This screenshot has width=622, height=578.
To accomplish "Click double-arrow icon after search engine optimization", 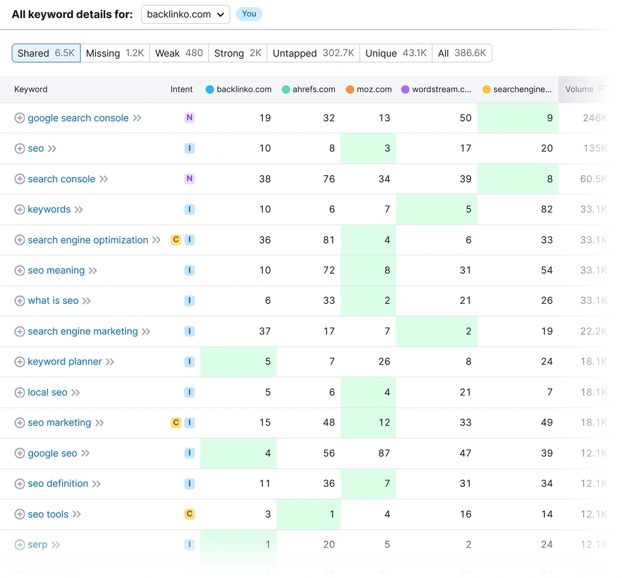I will pyautogui.click(x=157, y=240).
